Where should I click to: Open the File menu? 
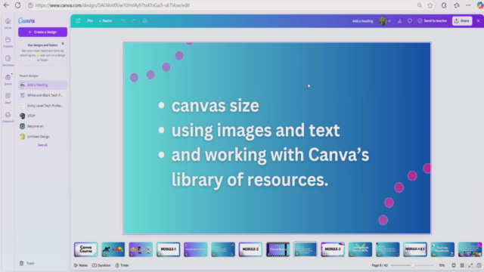(x=90, y=20)
